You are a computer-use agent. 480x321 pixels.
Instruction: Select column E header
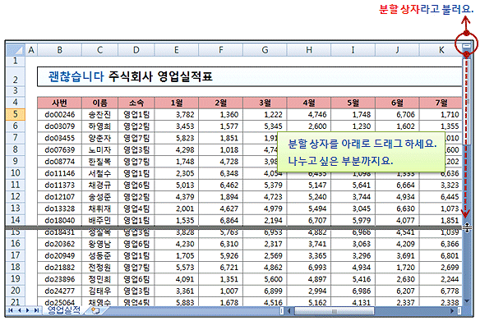pyautogui.click(x=177, y=50)
